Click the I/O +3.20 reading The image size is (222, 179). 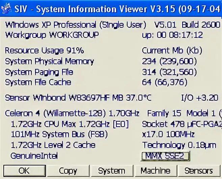(x=200, y=98)
